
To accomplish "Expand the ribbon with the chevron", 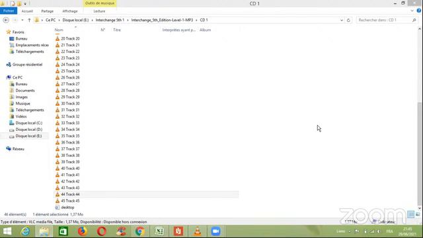I will pos(412,11).
